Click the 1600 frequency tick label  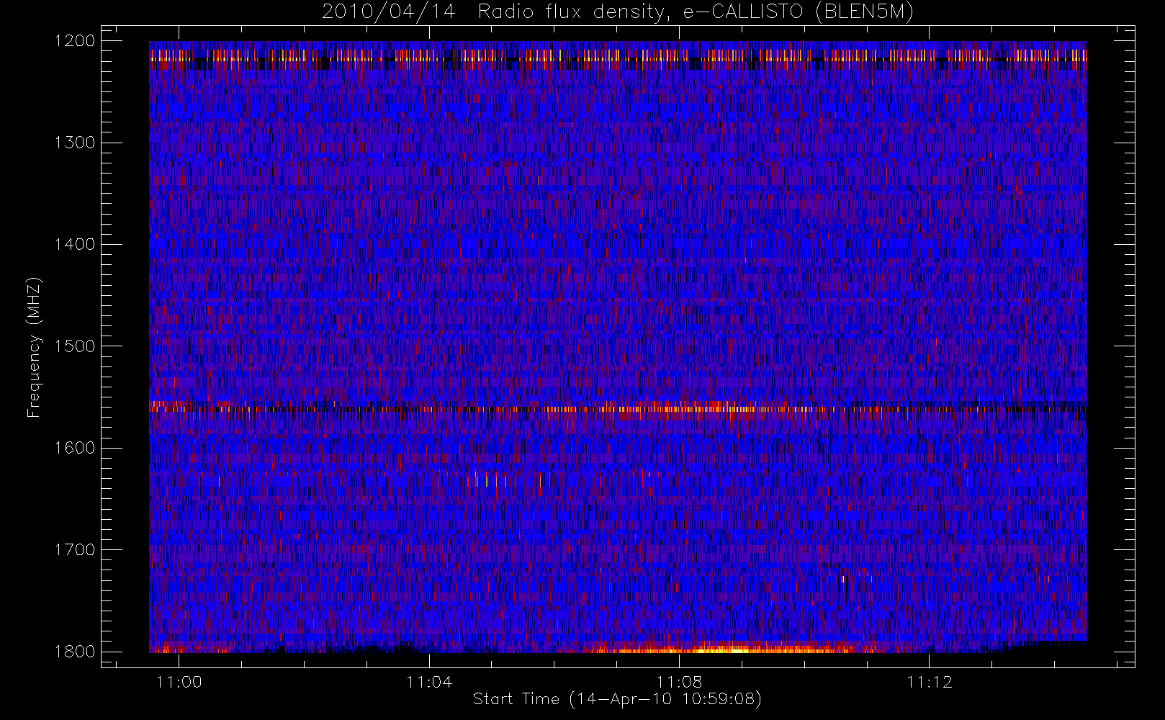[x=75, y=448]
